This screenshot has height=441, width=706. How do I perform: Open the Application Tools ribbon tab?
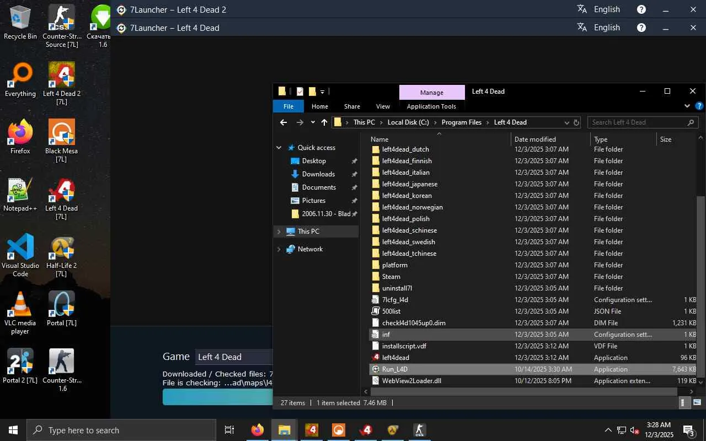pos(431,106)
